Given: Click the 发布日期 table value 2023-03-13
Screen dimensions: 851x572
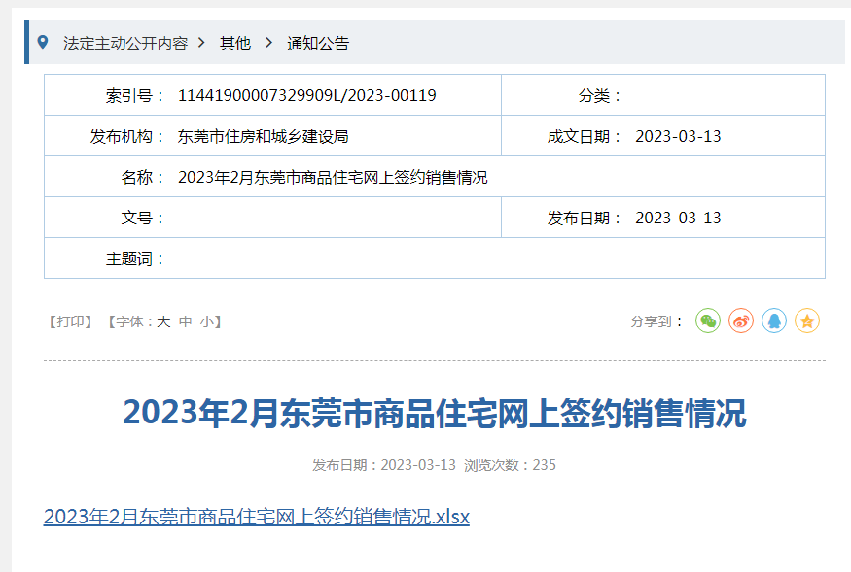Looking at the screenshot, I should [678, 218].
